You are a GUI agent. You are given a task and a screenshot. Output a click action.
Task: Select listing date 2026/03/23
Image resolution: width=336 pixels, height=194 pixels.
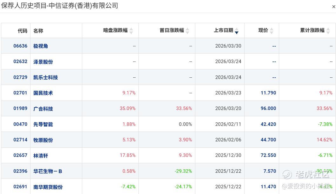pyautogui.click(x=228, y=93)
